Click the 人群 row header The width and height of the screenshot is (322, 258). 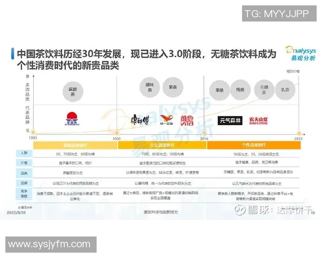pyautogui.click(x=24, y=153)
